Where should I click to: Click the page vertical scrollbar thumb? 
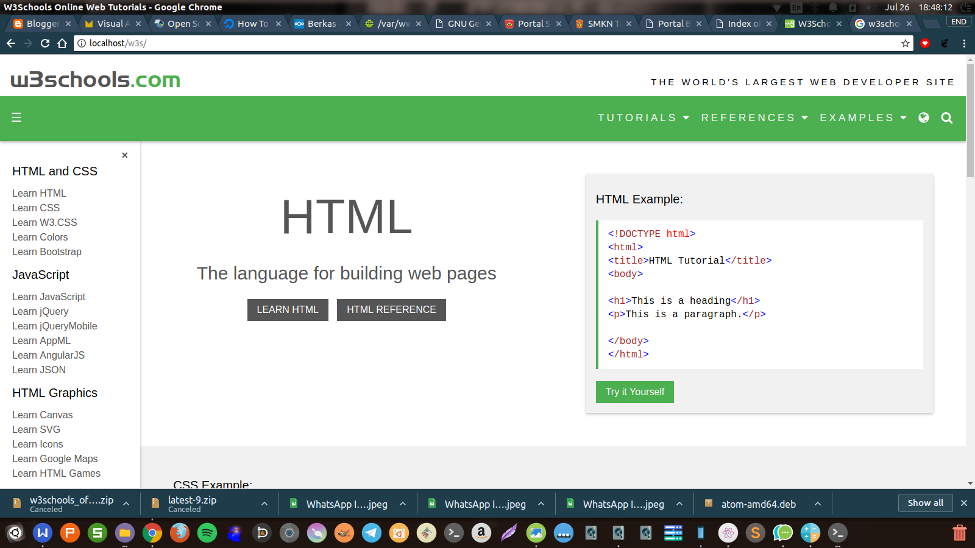[970, 121]
